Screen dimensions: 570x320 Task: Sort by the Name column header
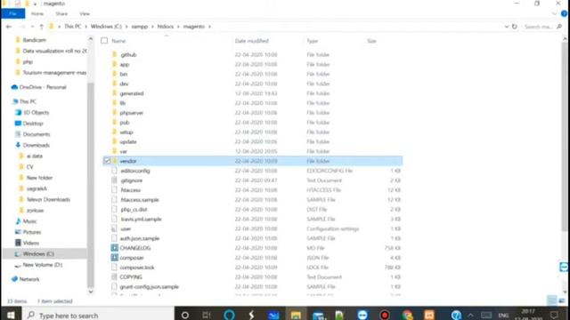pos(118,41)
